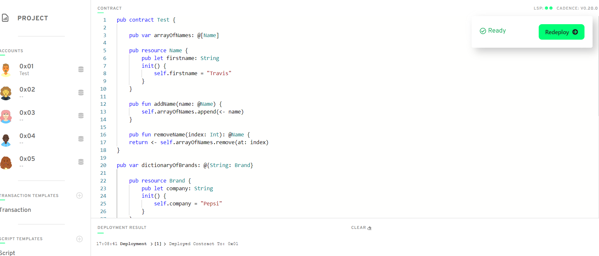Click the CADENCE: V0.20.0 version label
The width and height of the screenshot is (599, 256).
(x=577, y=8)
